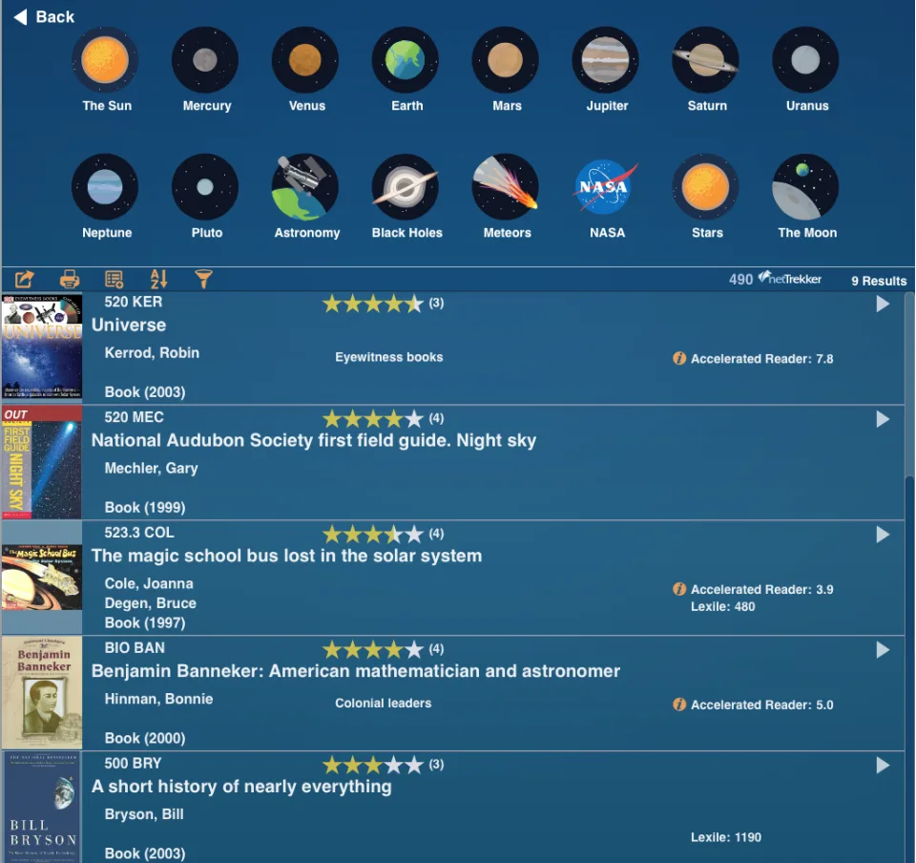Click the info icon beside Accelerated Reader 7.8
This screenshot has width=916, height=863.
[678, 358]
